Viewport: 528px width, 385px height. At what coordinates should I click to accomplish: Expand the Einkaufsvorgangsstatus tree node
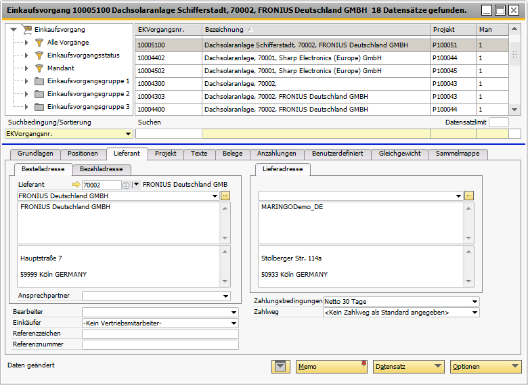[26, 55]
